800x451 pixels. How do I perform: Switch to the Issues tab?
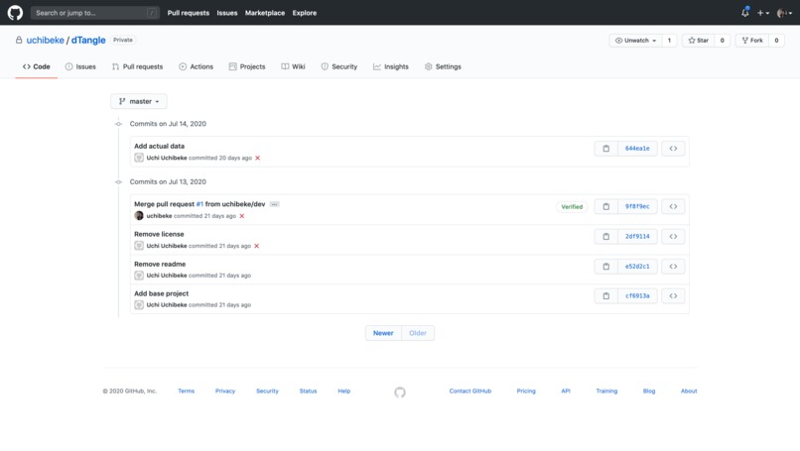(80, 66)
